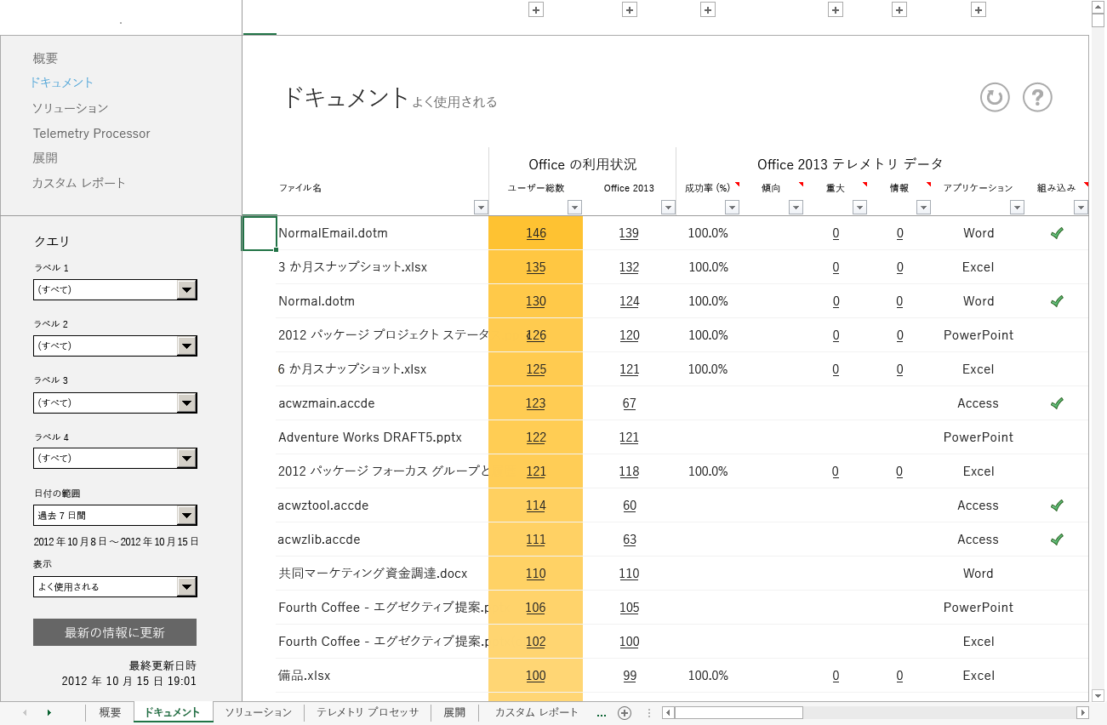Switch to カスタム レポート sheet tab

(536, 713)
